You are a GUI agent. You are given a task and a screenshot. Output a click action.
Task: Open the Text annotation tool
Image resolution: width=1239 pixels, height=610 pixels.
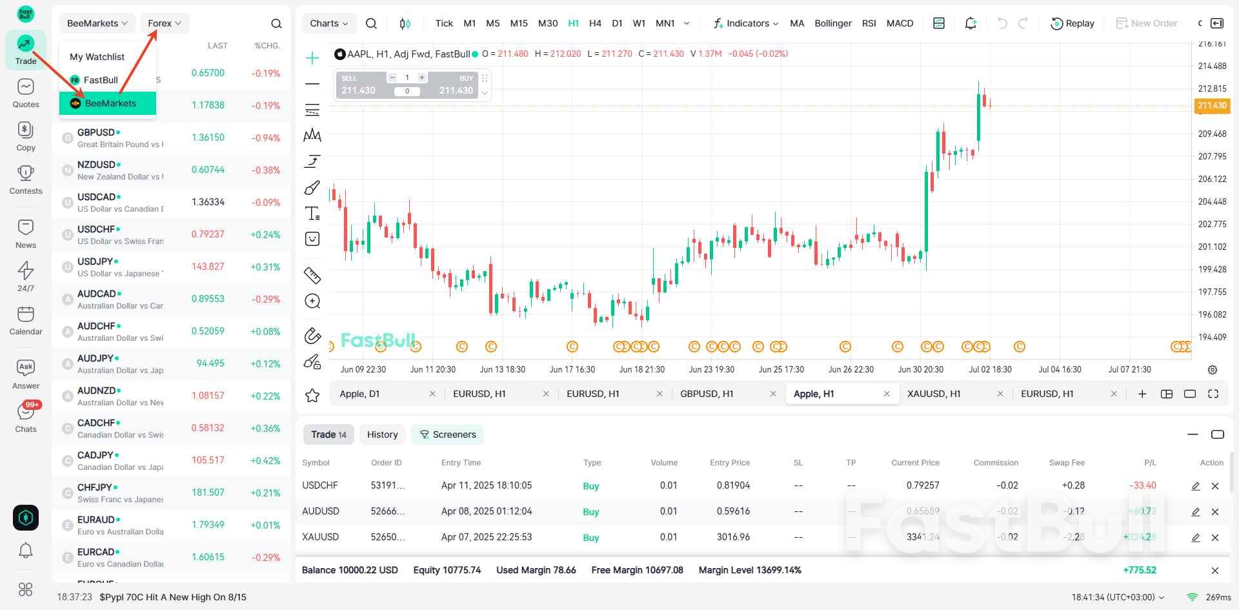(312, 213)
